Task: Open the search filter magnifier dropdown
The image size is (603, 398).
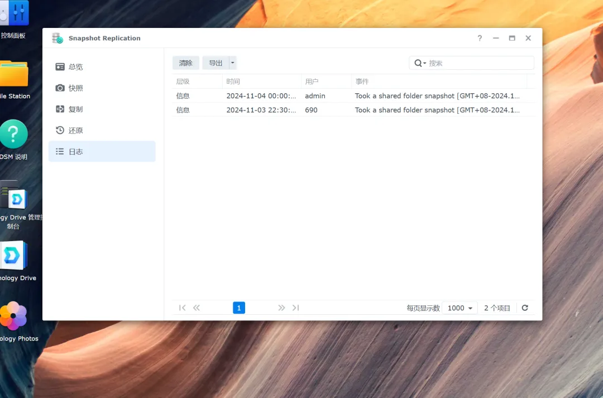Action: tap(420, 63)
